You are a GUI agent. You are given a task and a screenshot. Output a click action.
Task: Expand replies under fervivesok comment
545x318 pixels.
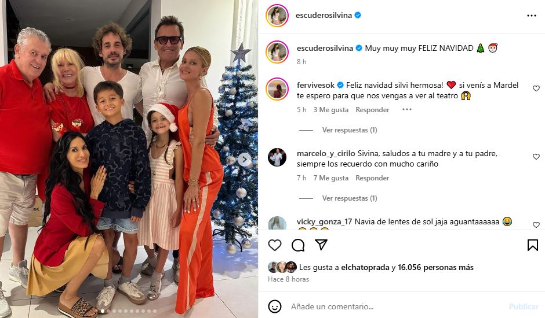[x=349, y=130]
